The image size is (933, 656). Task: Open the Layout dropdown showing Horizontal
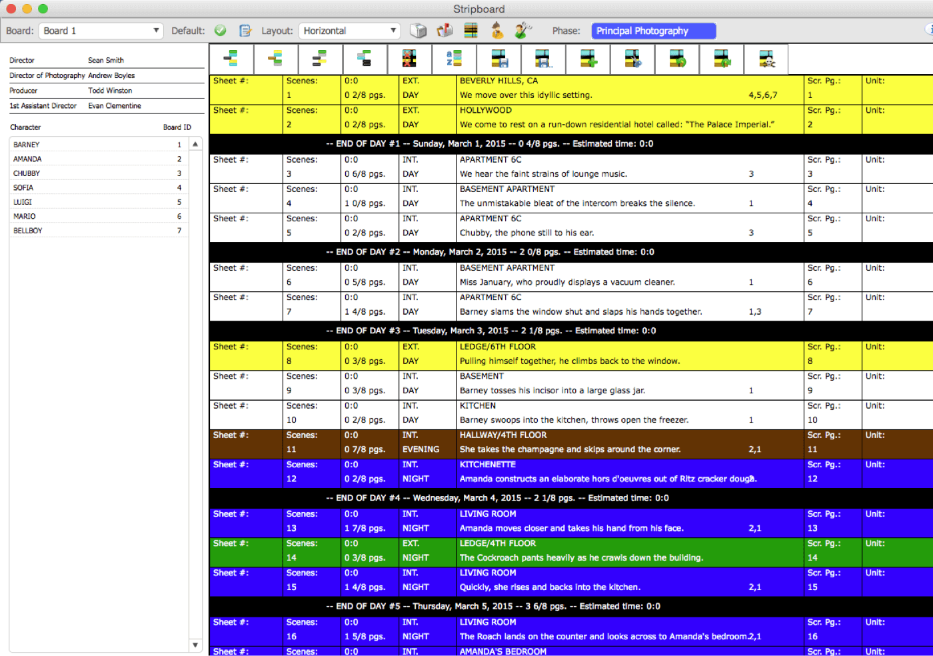tap(349, 31)
